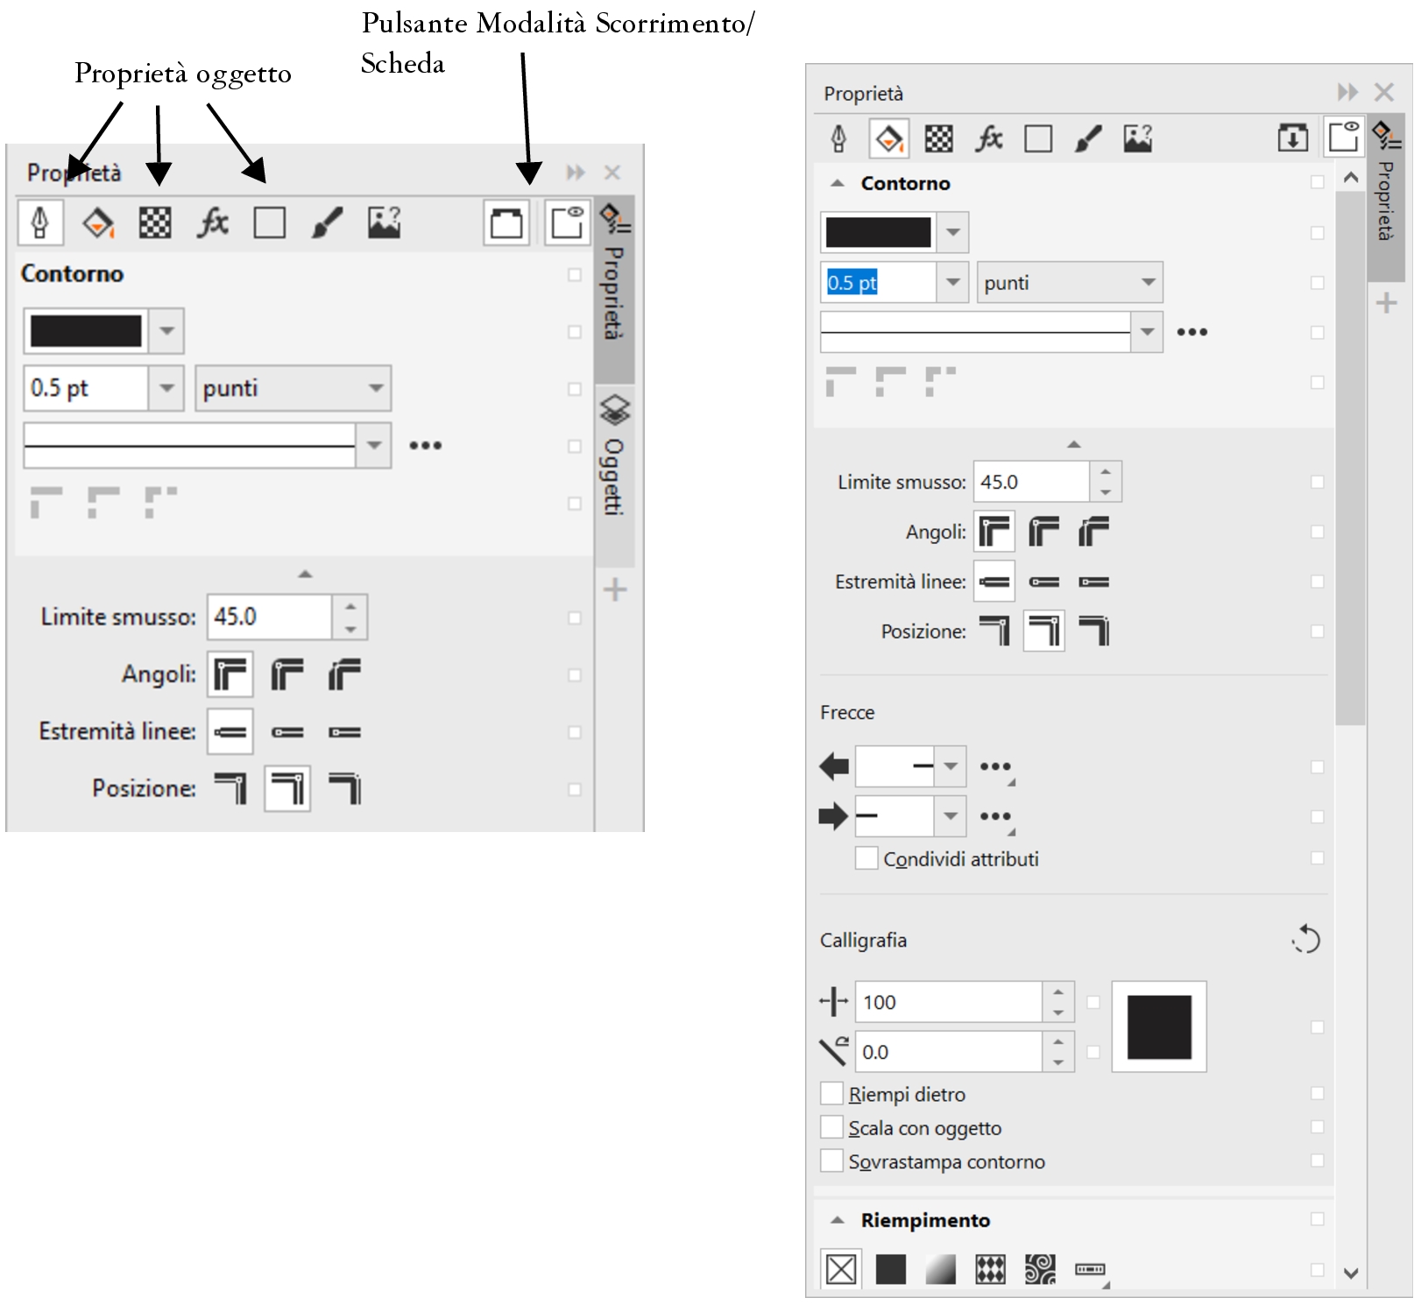Click the Limite smusso field in right panel
Viewport: 1414px width, 1312px height.
pos(1031,482)
